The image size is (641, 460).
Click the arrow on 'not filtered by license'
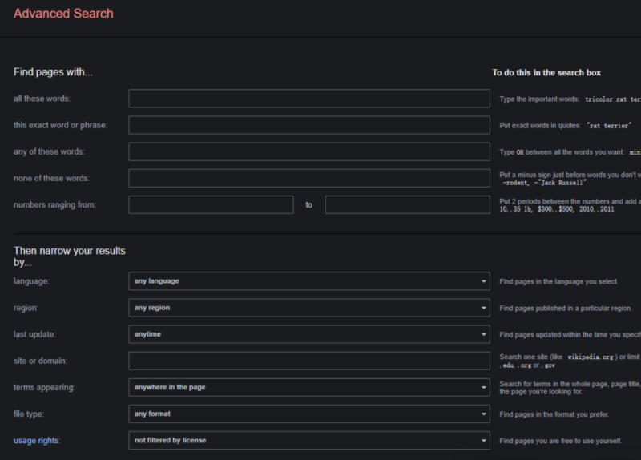pos(484,441)
